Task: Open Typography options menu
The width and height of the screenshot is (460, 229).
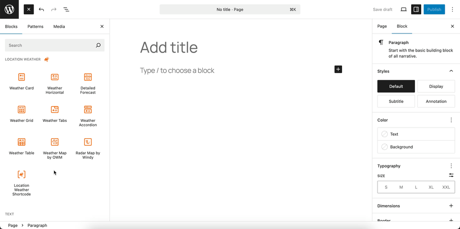Action: pos(451,166)
